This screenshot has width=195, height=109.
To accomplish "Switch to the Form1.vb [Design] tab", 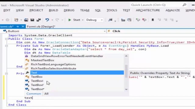I will (41, 27).
